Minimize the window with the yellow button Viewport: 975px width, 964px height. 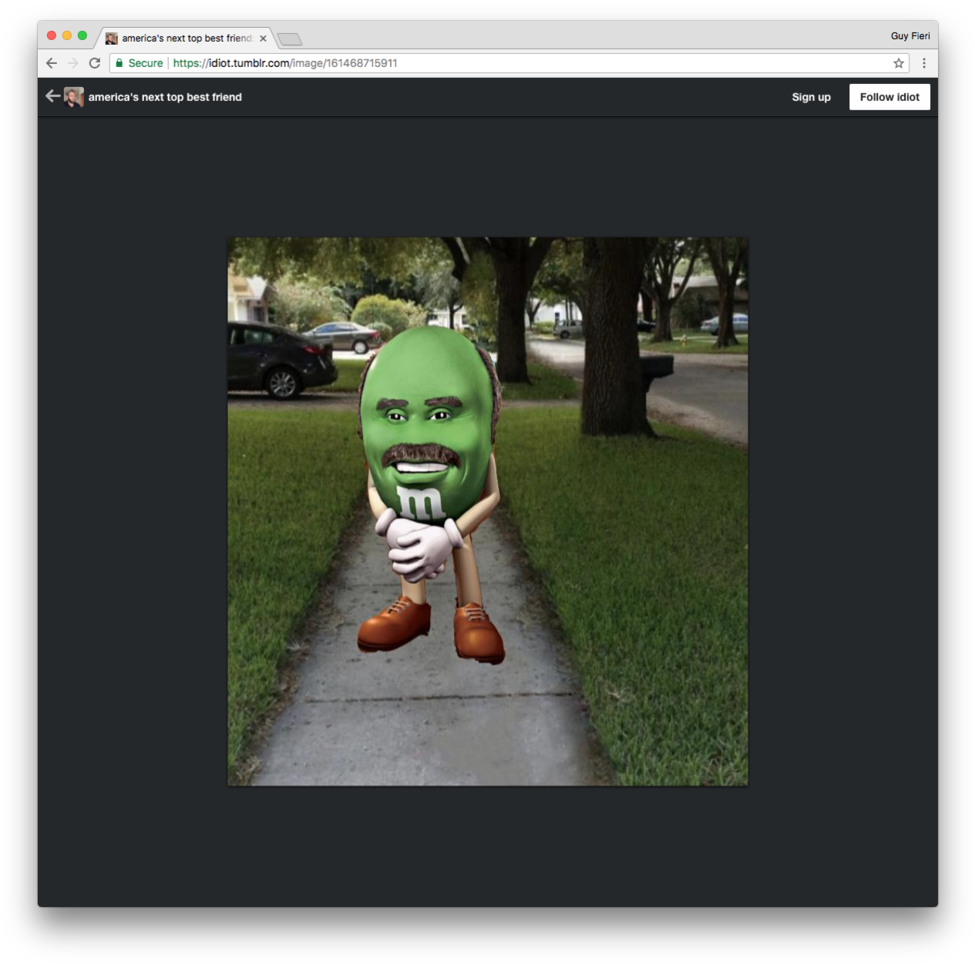click(x=67, y=35)
